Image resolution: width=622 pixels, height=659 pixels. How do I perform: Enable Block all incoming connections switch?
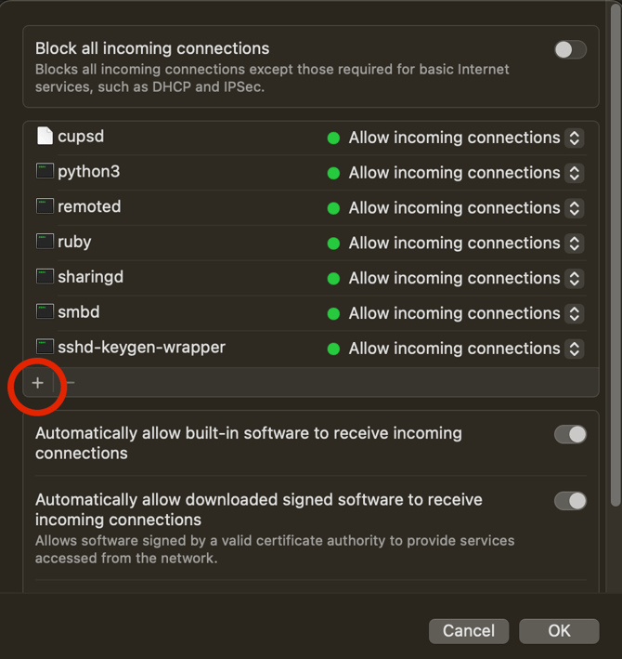(570, 50)
